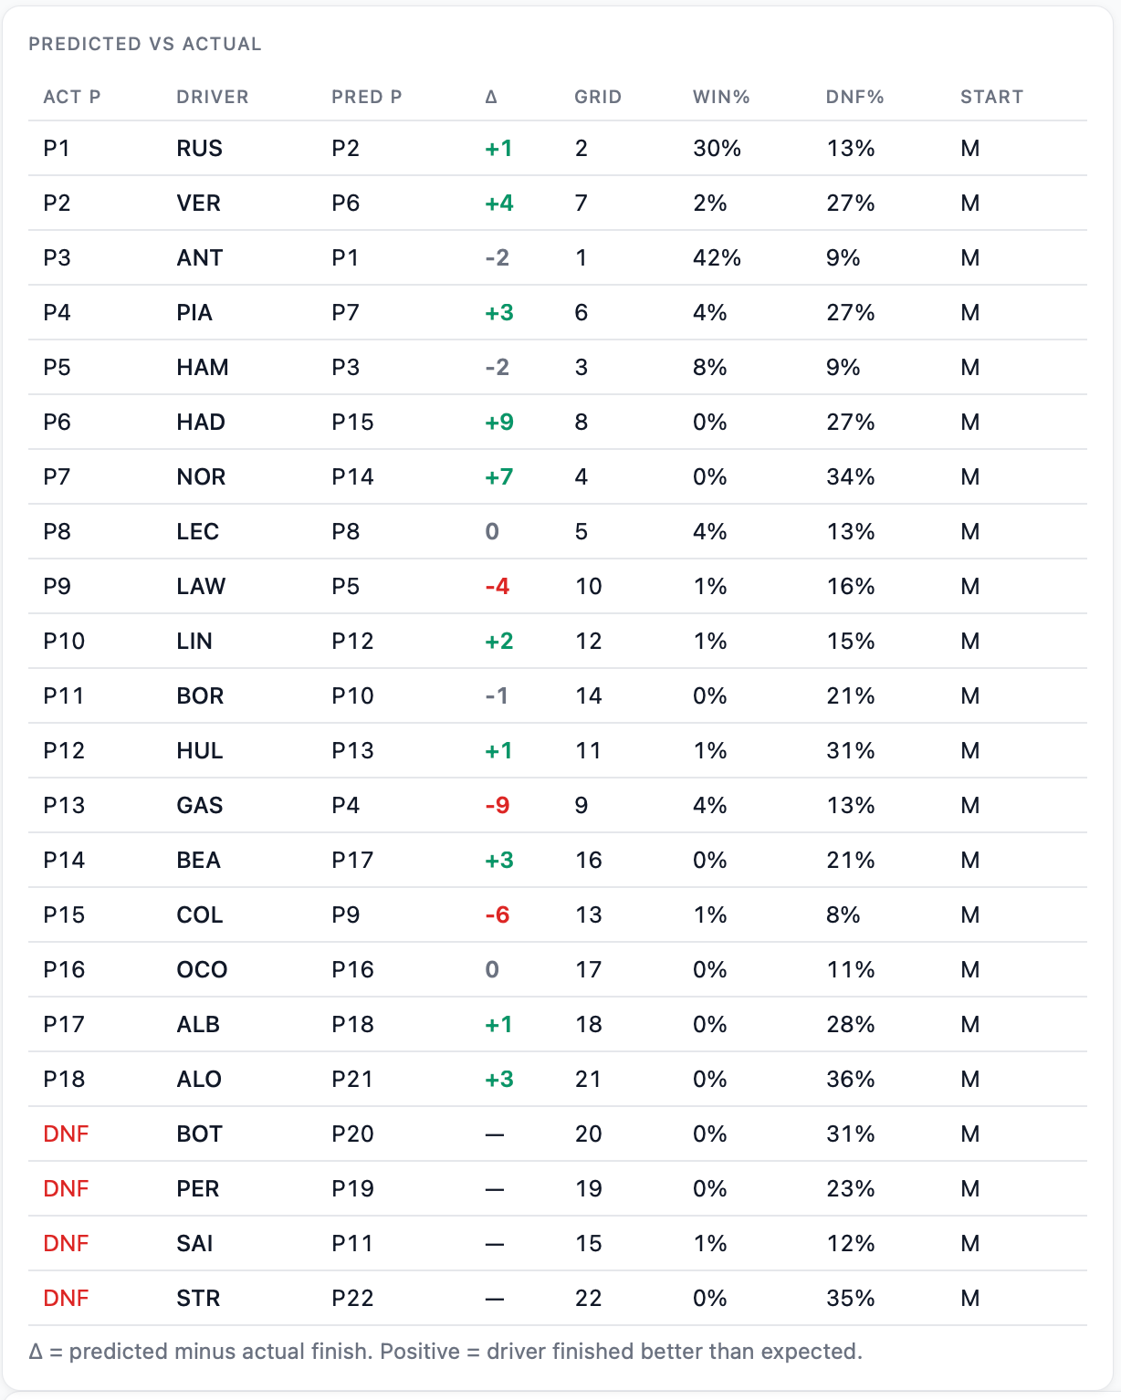Click the PRED P column header

367,97
